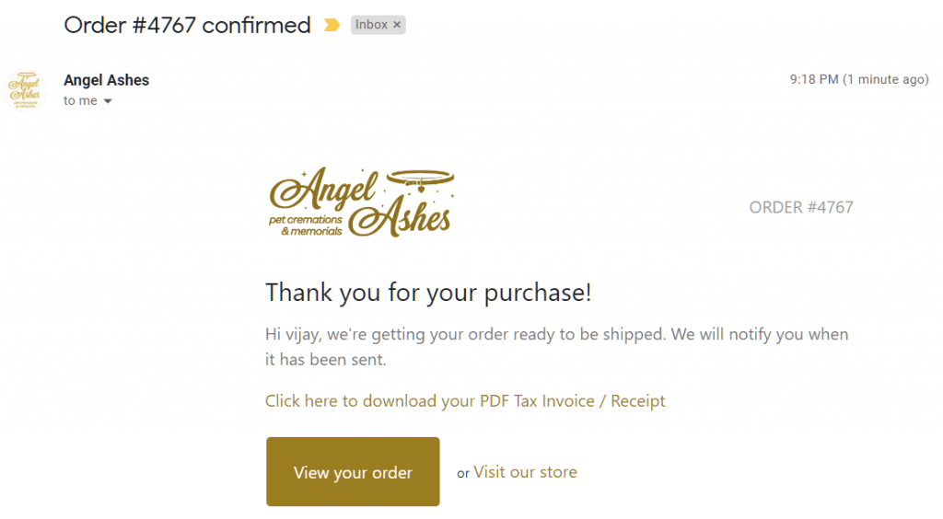This screenshot has height=519, width=943.
Task: Expand recipient details arrow next to "to me"
Action: click(x=108, y=101)
